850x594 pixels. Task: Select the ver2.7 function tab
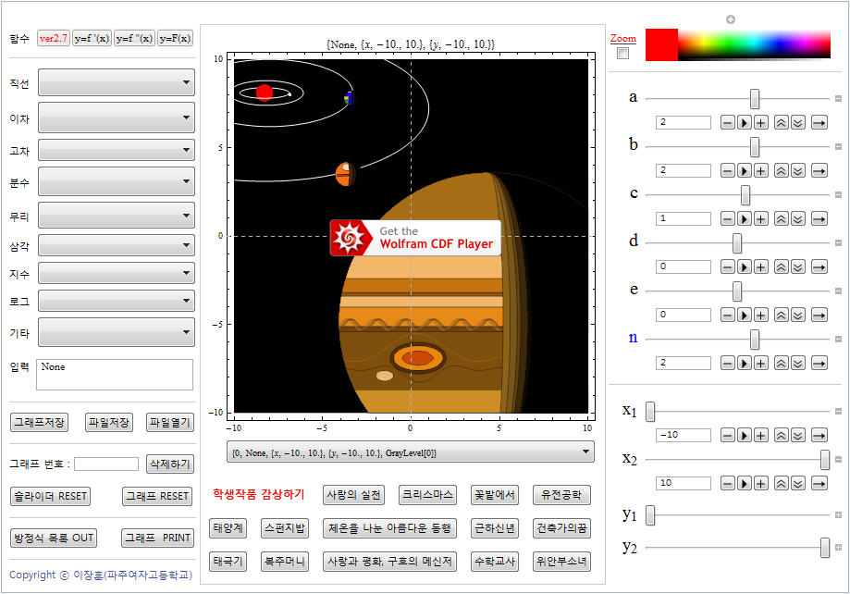pyautogui.click(x=53, y=39)
